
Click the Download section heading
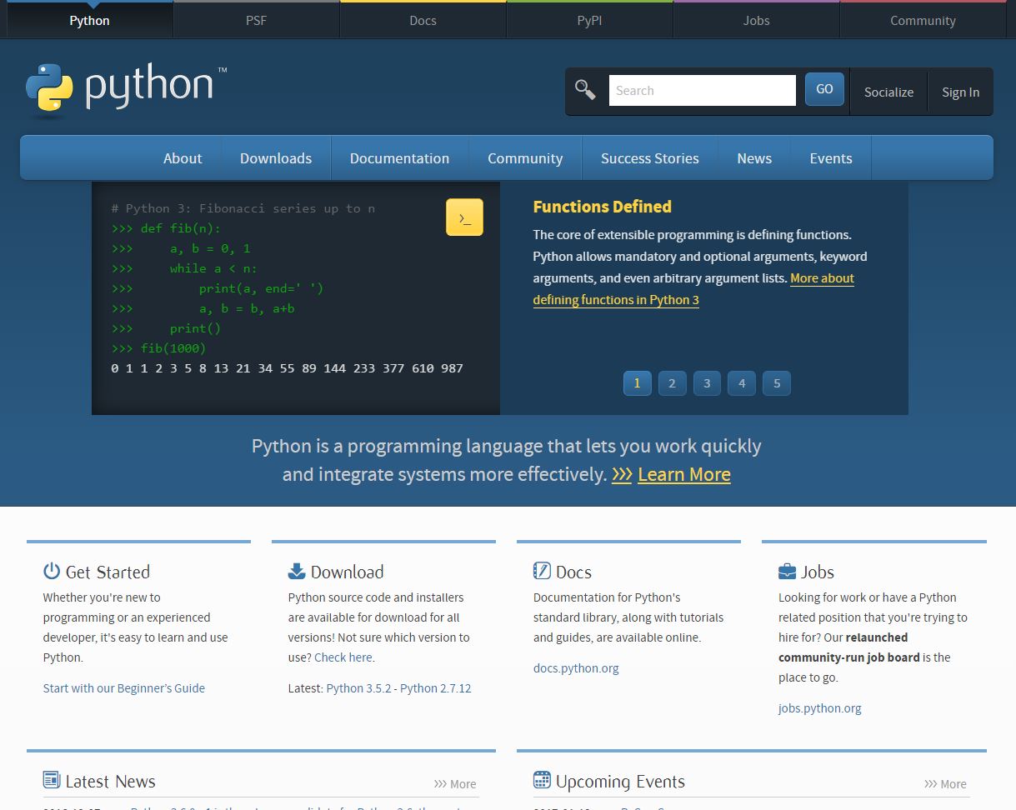pyautogui.click(x=348, y=572)
